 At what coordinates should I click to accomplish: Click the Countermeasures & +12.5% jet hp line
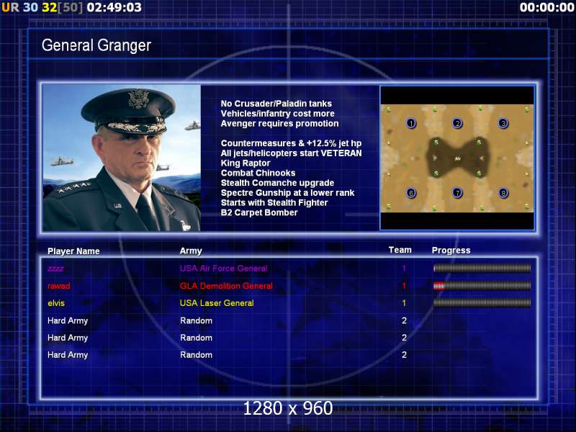pyautogui.click(x=291, y=143)
